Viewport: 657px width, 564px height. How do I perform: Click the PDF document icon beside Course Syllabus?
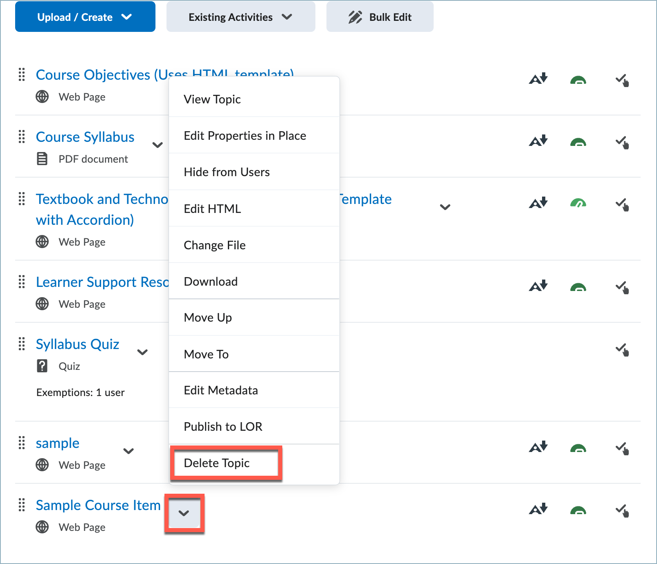tap(42, 159)
